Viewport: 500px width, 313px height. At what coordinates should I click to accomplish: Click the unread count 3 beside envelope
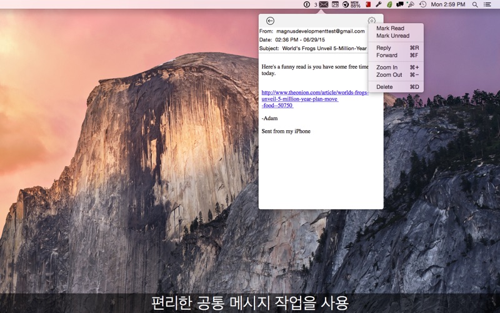click(x=316, y=5)
